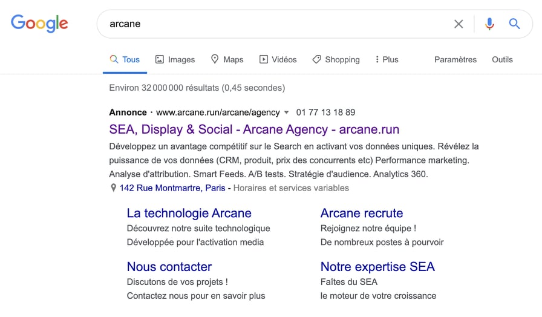Open Paramètres settings menu
Image resolution: width=542 pixels, height=317 pixels.
click(455, 59)
